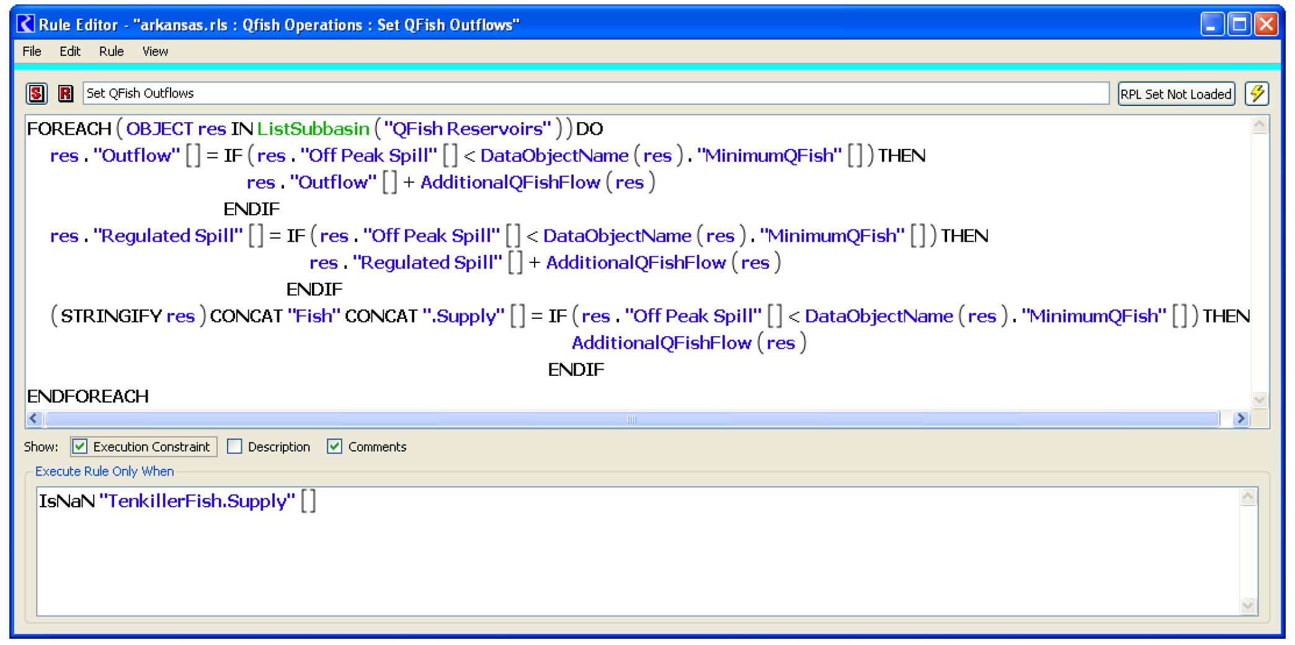The height and width of the screenshot is (645, 1295).
Task: Toggle the Comments checkbox off
Action: pyautogui.click(x=334, y=447)
